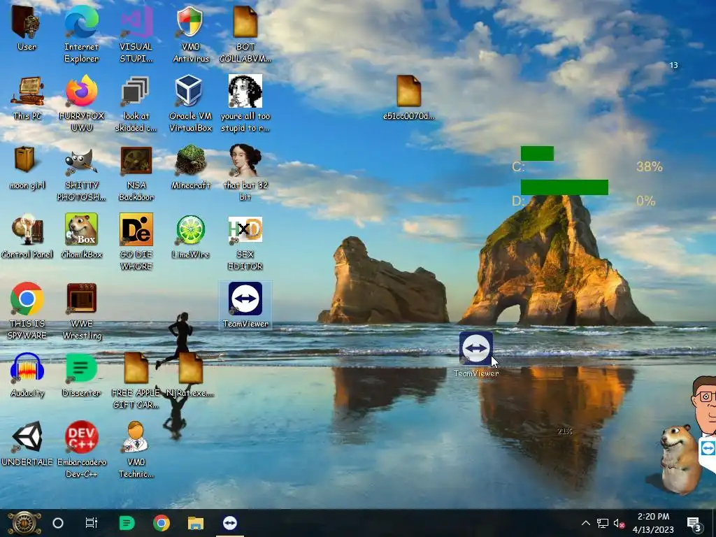The image size is (716, 537).
Task: Open clock showing 2:20 PM
Action: 654,523
